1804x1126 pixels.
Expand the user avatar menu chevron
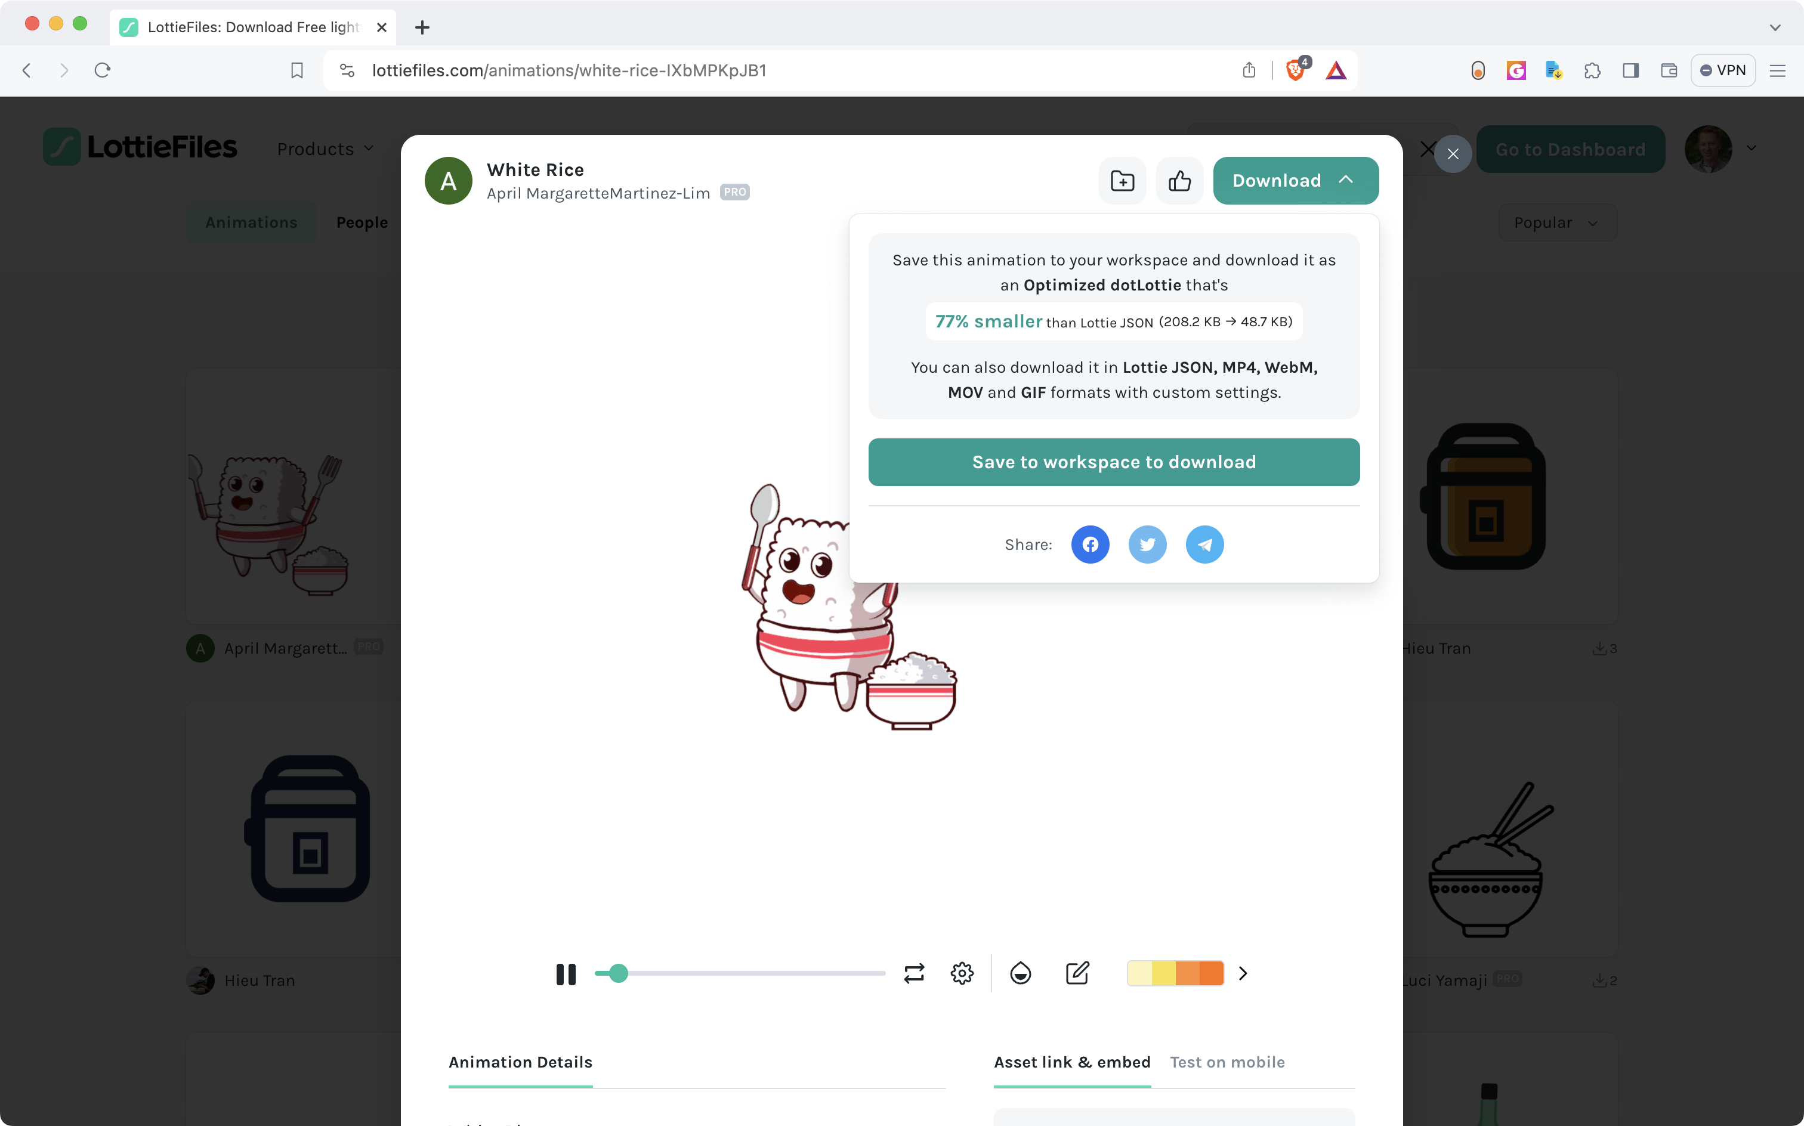(x=1751, y=148)
